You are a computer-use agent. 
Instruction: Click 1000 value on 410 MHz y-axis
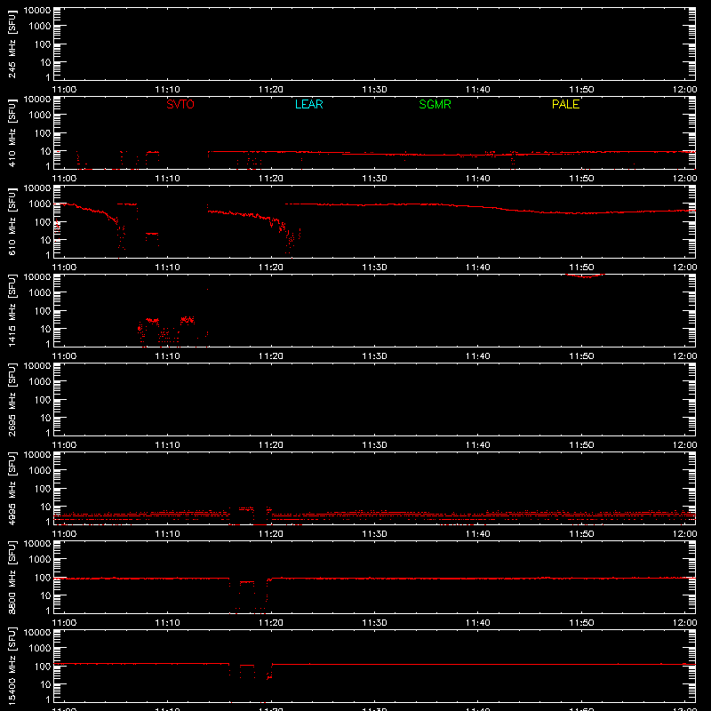click(40, 115)
